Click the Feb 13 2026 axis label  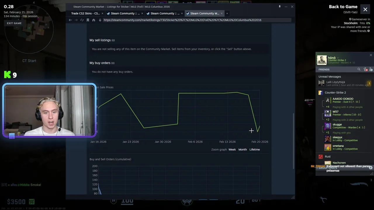(227, 142)
